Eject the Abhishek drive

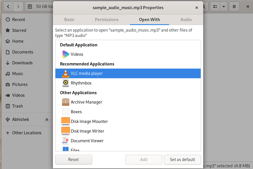click(47, 119)
